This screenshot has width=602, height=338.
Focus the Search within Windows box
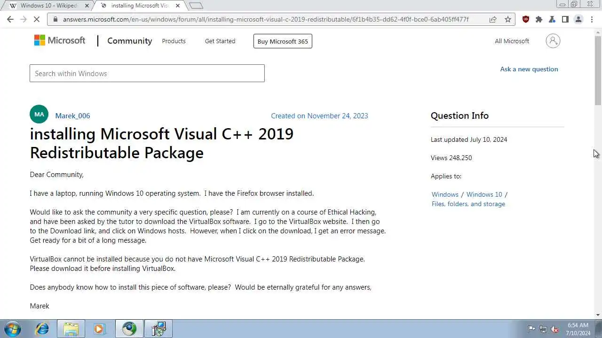pyautogui.click(x=147, y=73)
